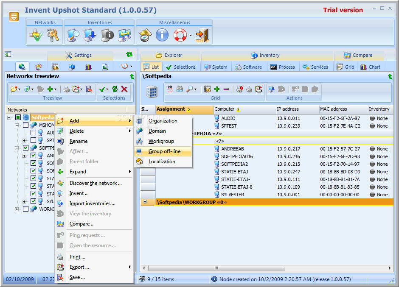Open dropdown arrow next to magnifier in Grid toolbar
399x287 pixels.
point(195,89)
